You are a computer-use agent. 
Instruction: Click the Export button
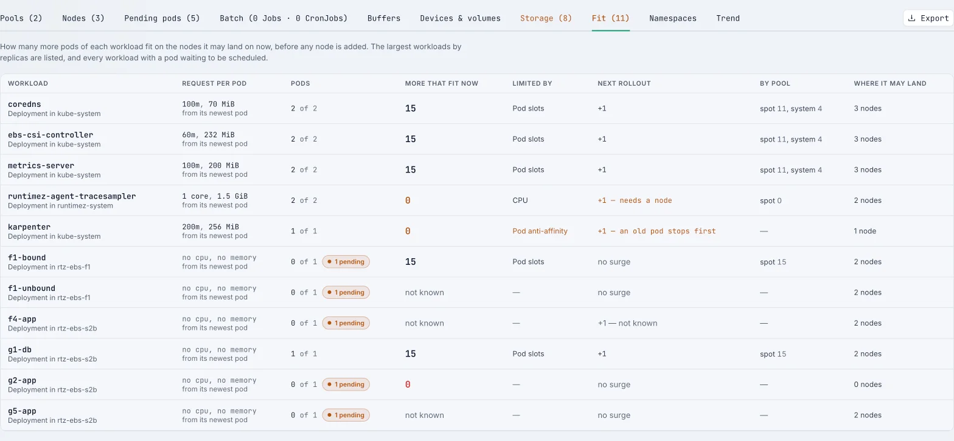coord(928,18)
